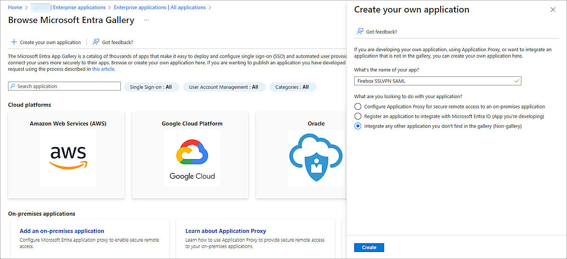Click the plus icon for Create your own application

pos(14,42)
